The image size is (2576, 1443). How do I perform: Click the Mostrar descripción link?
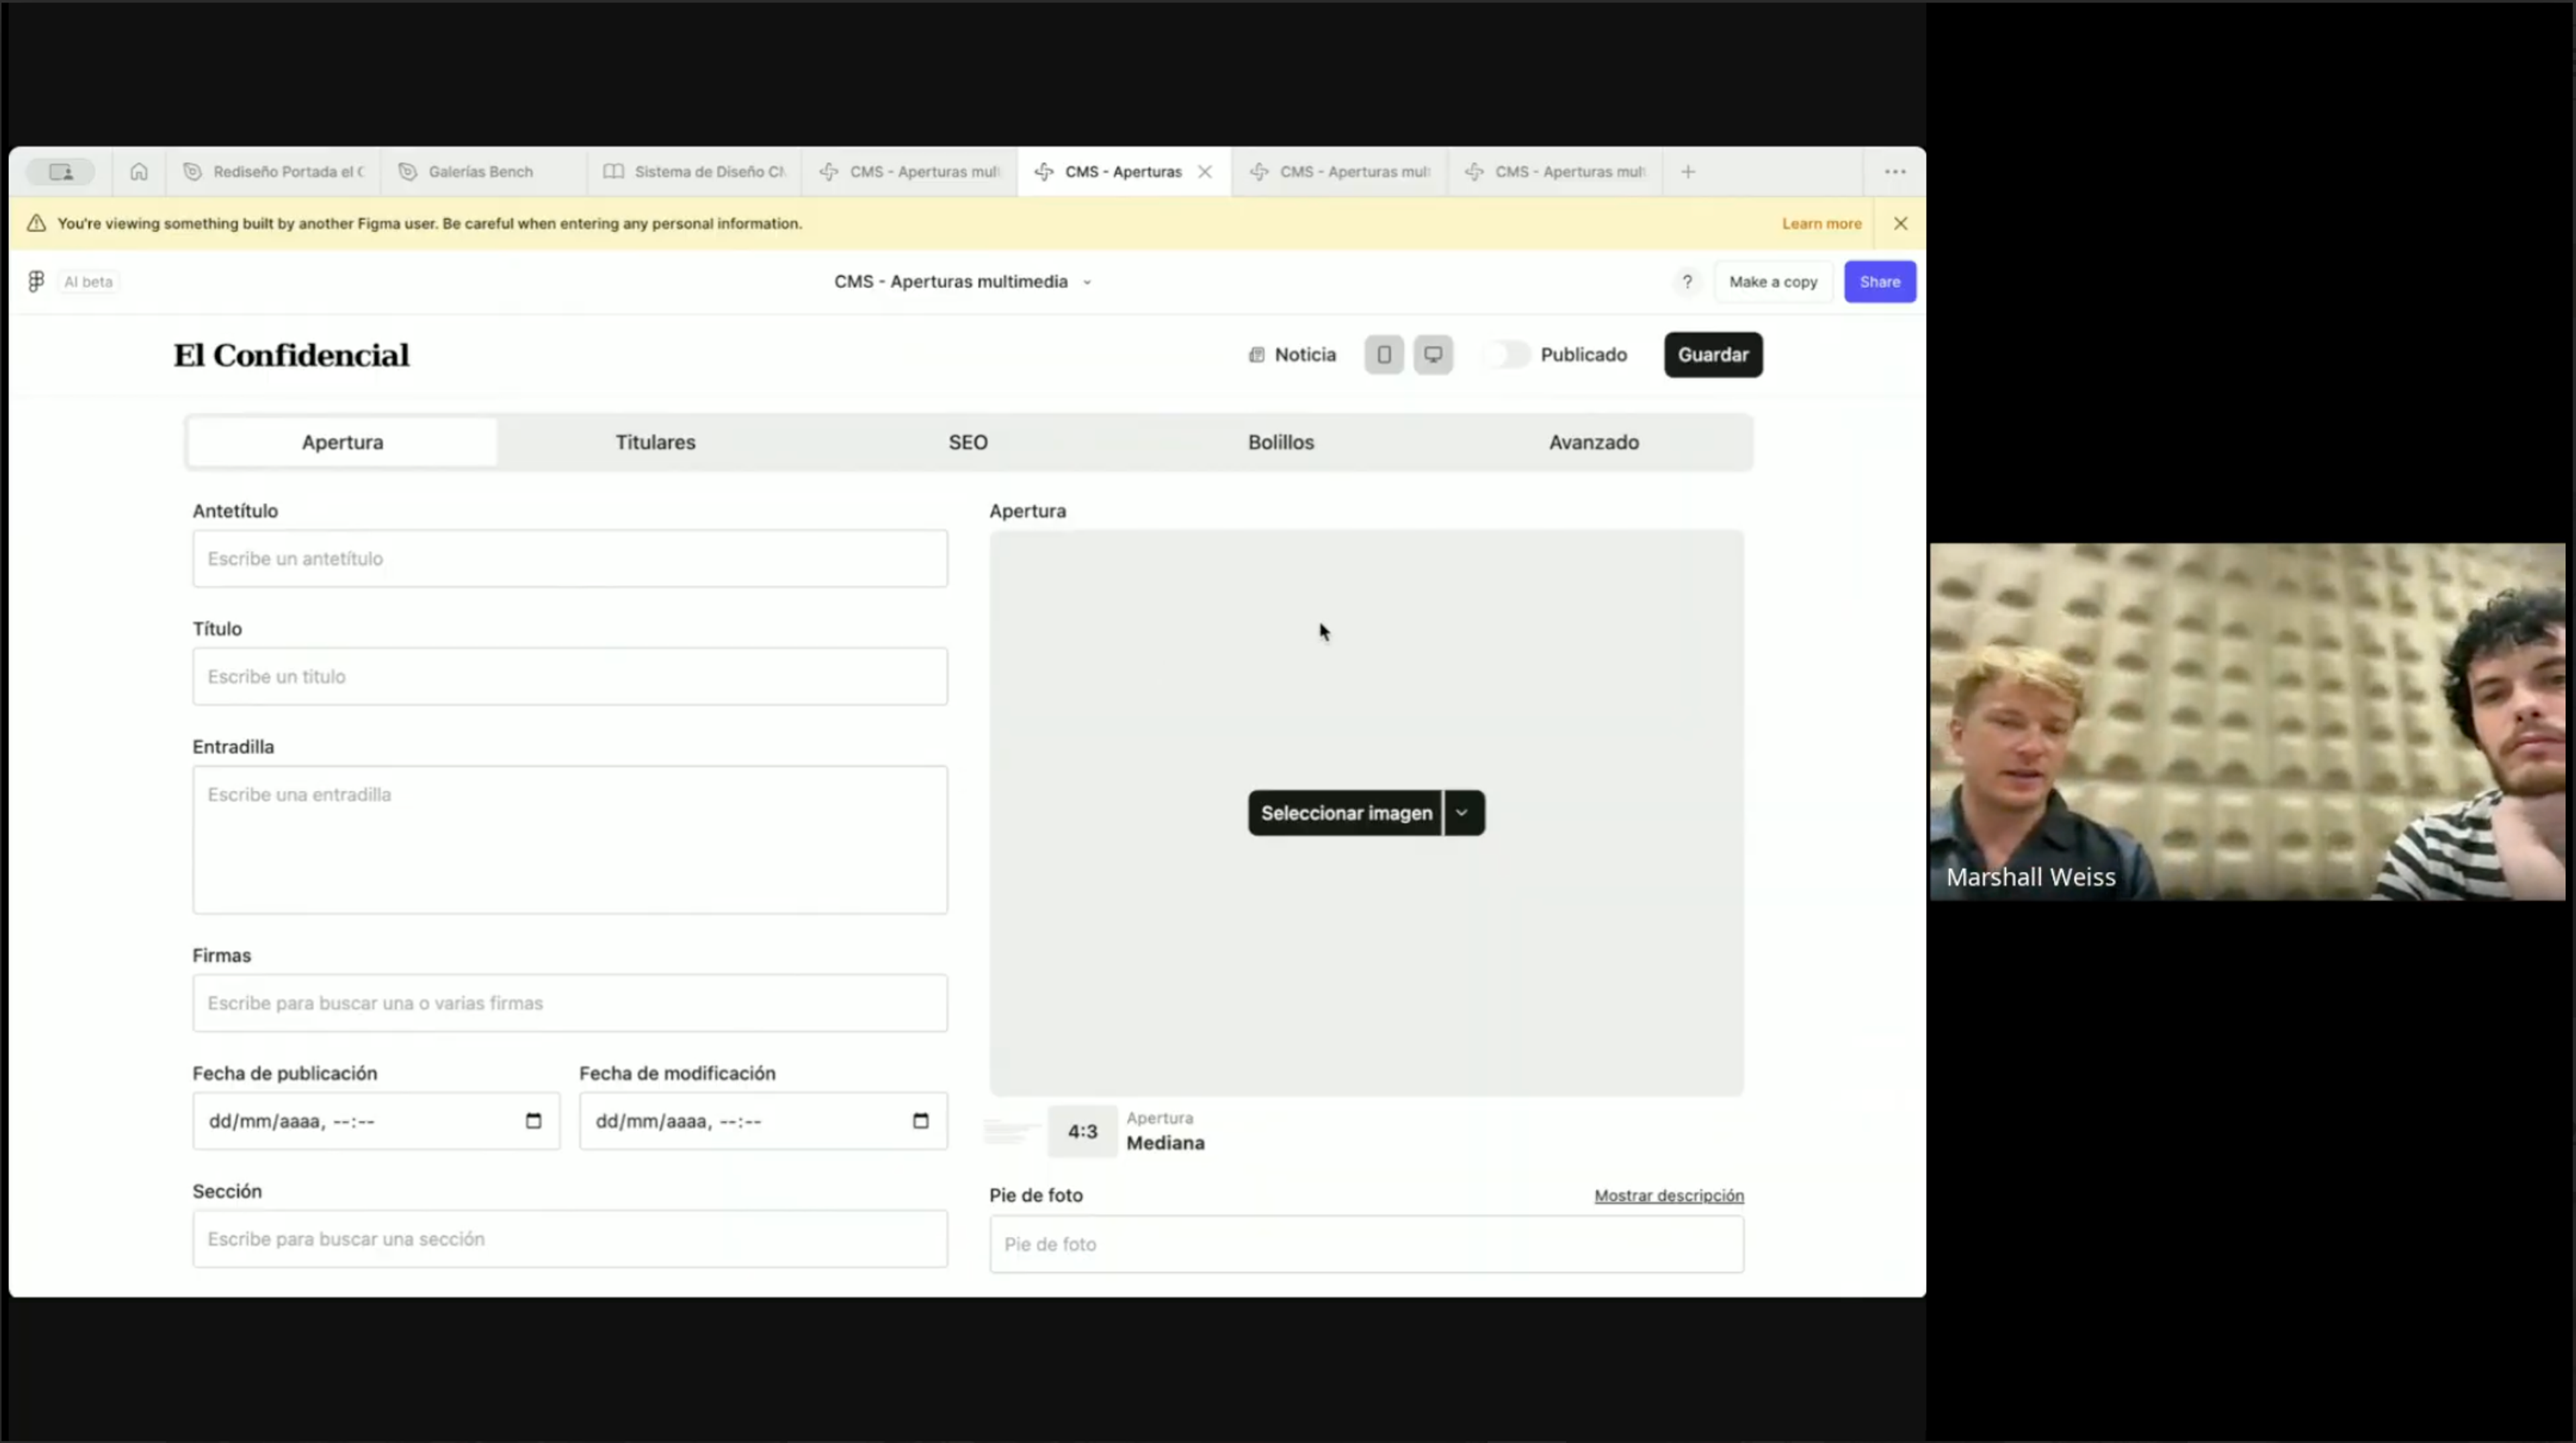coord(1669,1196)
